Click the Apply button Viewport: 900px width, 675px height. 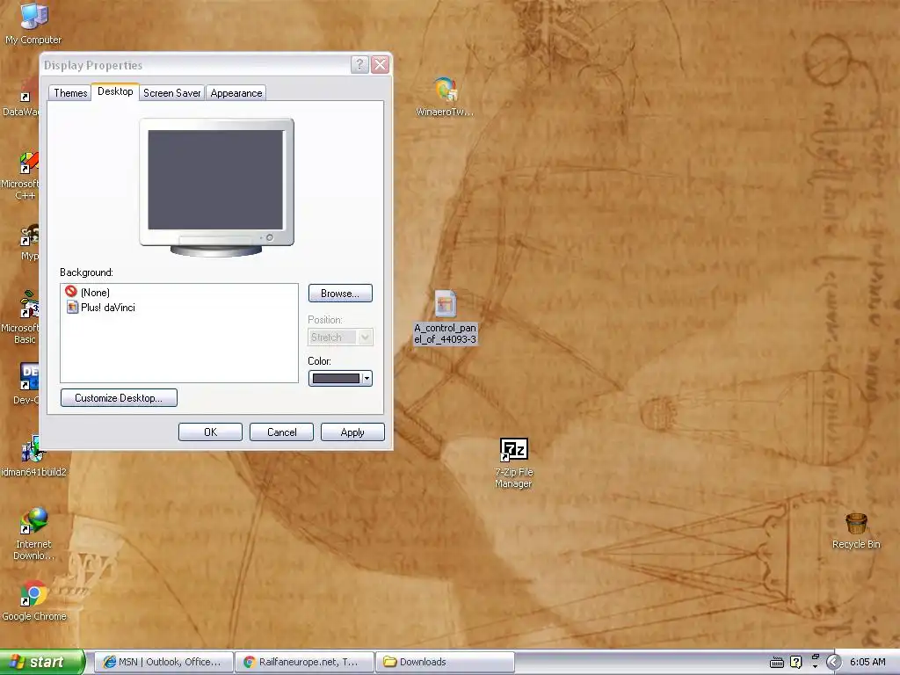(x=352, y=432)
